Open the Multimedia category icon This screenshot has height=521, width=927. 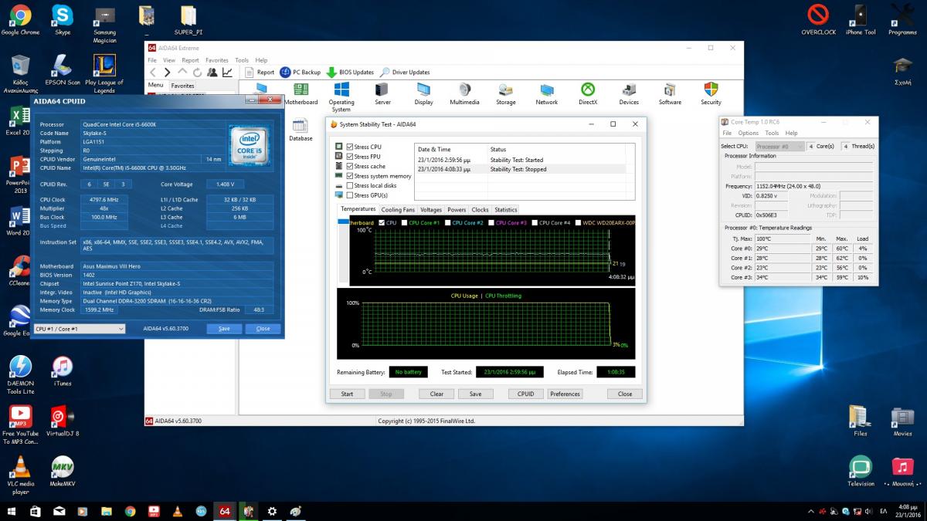[464, 94]
